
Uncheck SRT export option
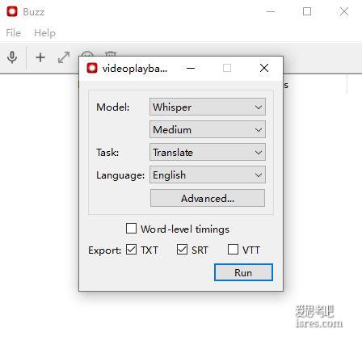pyautogui.click(x=182, y=249)
